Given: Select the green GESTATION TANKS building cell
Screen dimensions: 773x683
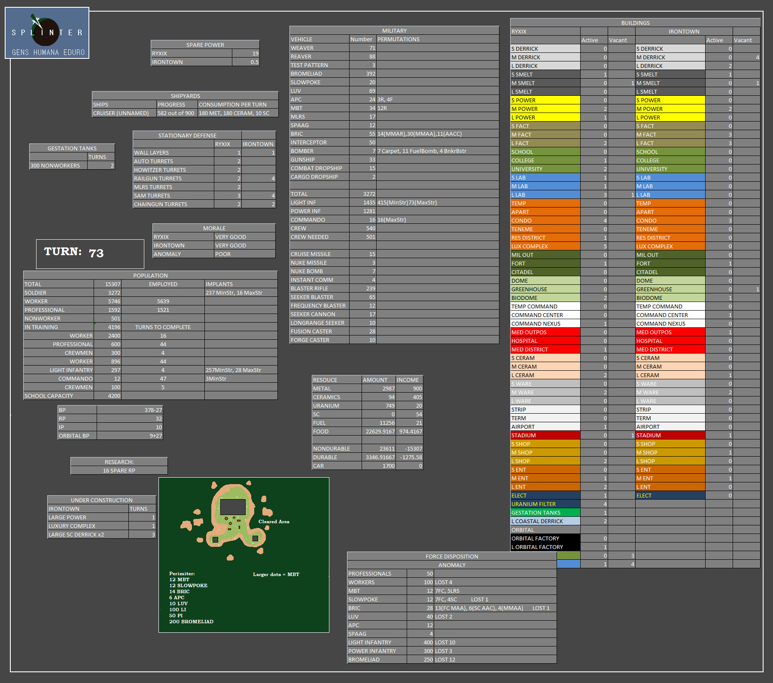Looking at the screenshot, I should point(545,513).
